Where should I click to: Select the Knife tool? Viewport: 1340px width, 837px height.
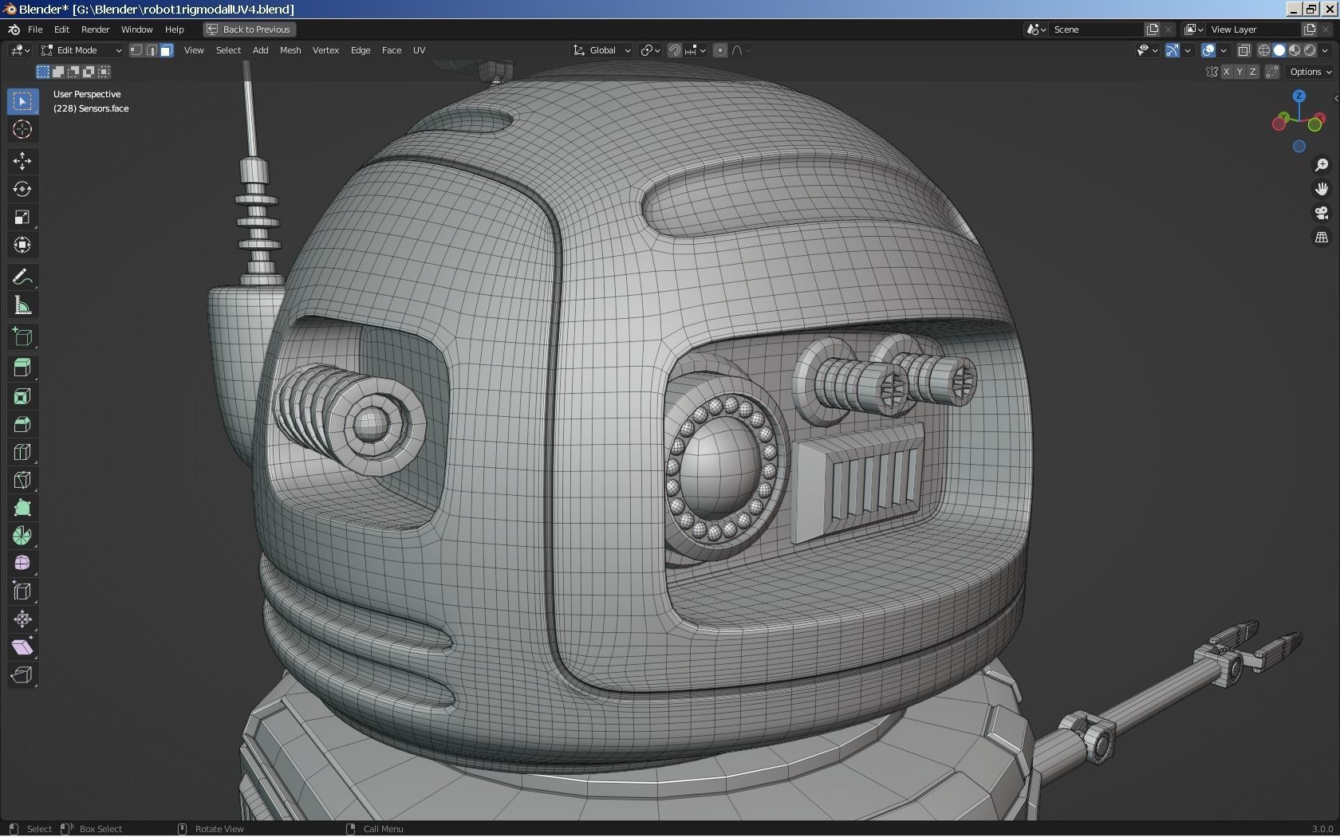22,480
